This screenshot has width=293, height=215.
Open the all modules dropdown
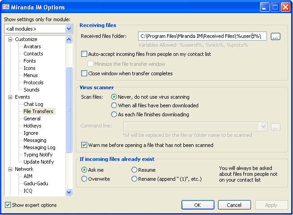pyautogui.click(x=69, y=29)
